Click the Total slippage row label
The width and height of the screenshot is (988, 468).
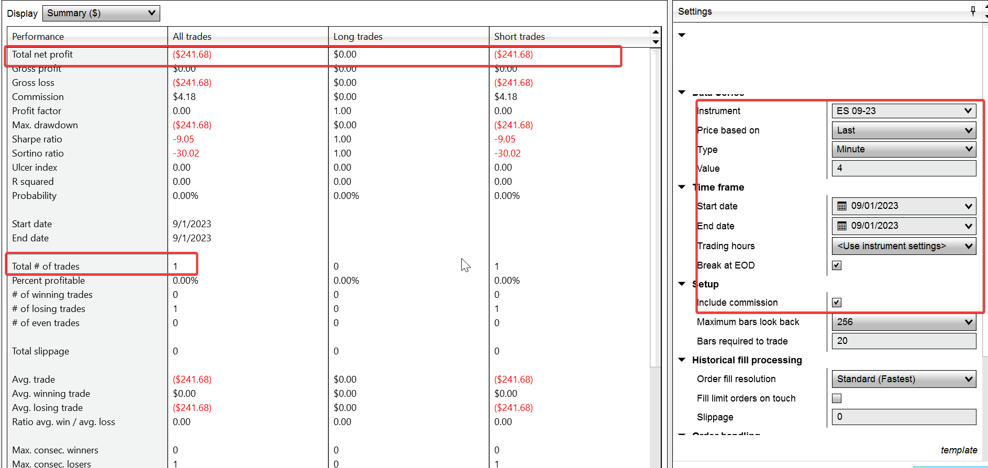pyautogui.click(x=40, y=351)
